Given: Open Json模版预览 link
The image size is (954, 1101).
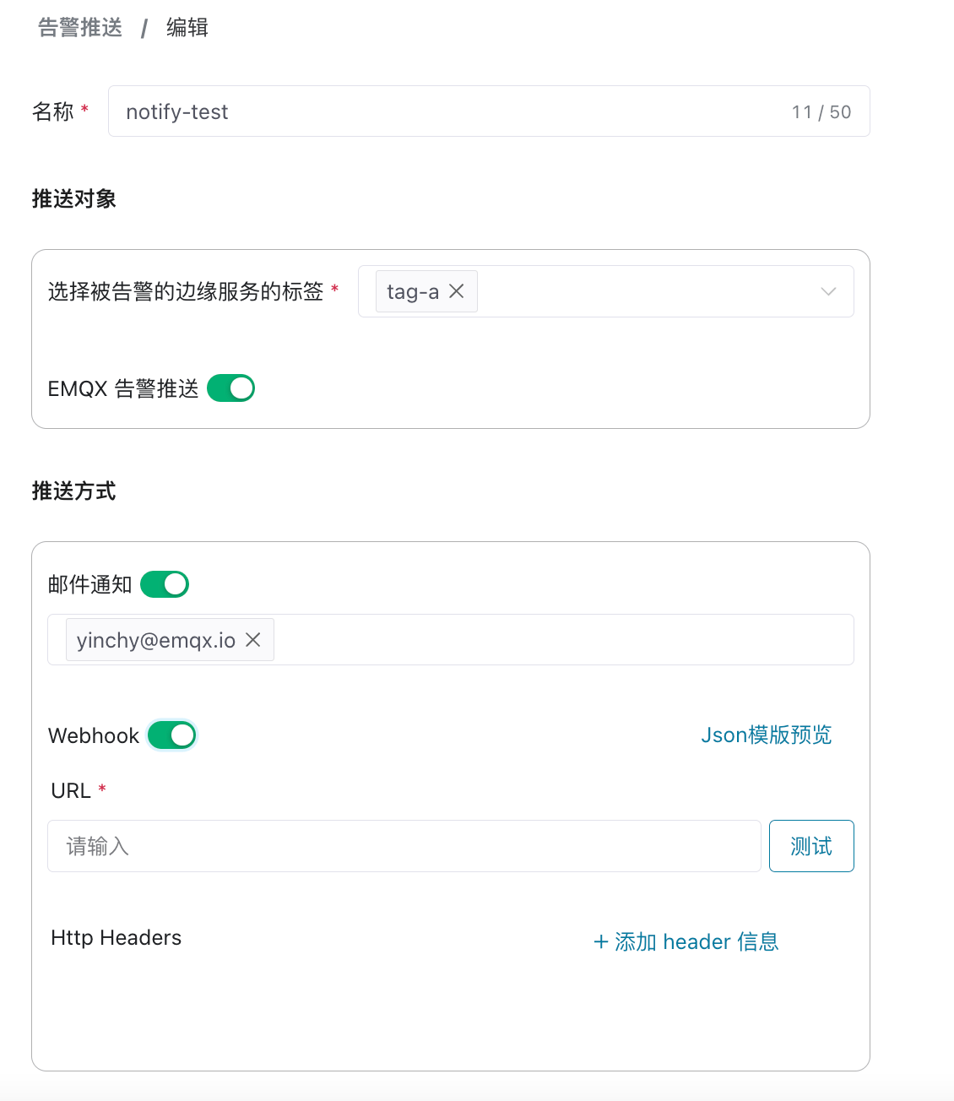Looking at the screenshot, I should pos(766,735).
